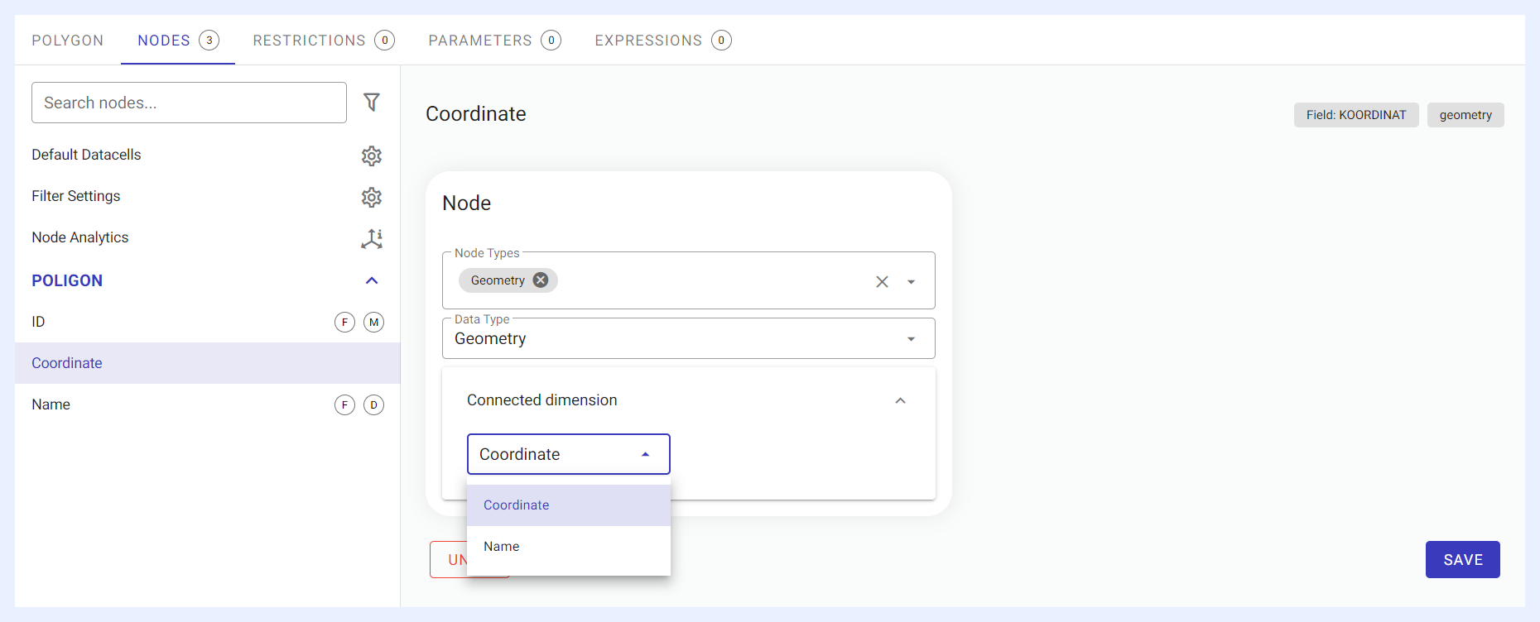
Task: Select the ID node in the list
Action: coord(207,322)
